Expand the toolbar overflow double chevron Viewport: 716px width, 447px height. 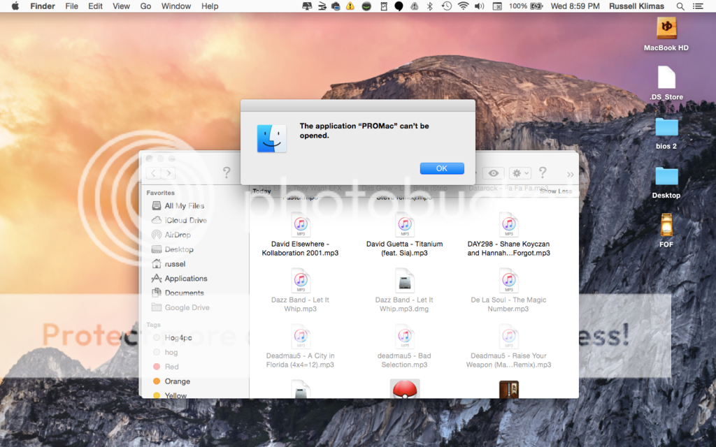(570, 174)
